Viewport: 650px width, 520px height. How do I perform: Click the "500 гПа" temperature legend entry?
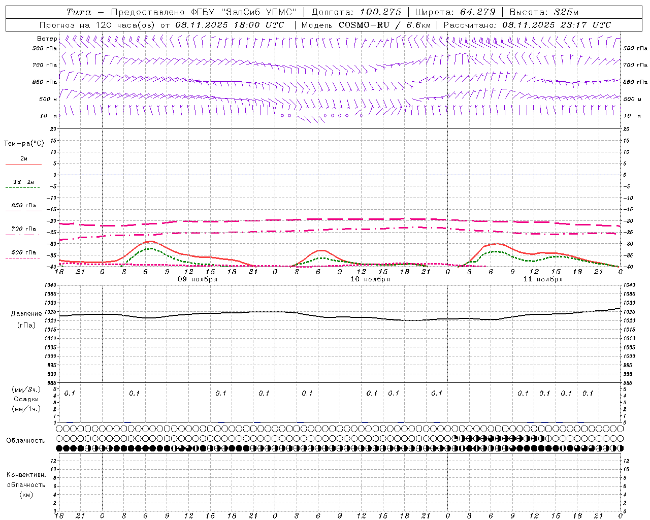click(24, 252)
